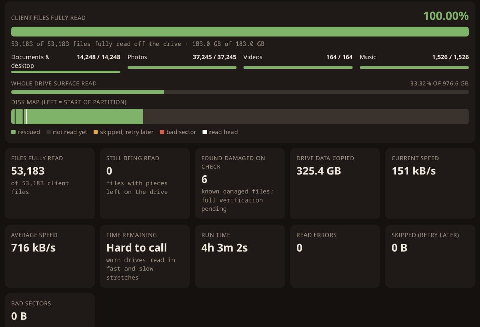The image size is (480, 327).
Task: Click the Videos progress bar
Action: (298, 68)
